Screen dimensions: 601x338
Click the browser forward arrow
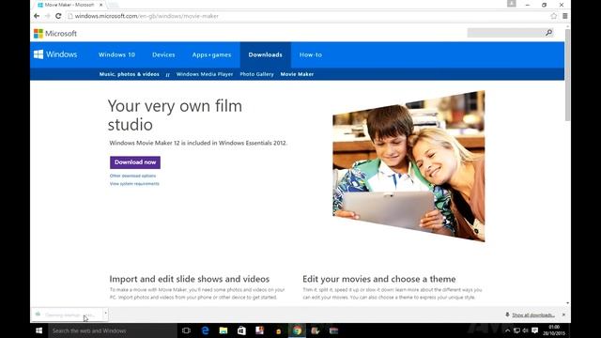[x=48, y=16]
